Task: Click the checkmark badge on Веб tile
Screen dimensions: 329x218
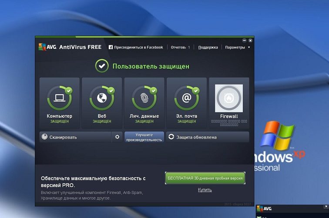Action: pos(111,91)
